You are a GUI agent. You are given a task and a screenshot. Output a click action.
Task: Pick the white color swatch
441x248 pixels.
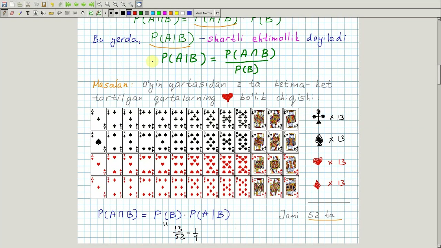point(183,13)
